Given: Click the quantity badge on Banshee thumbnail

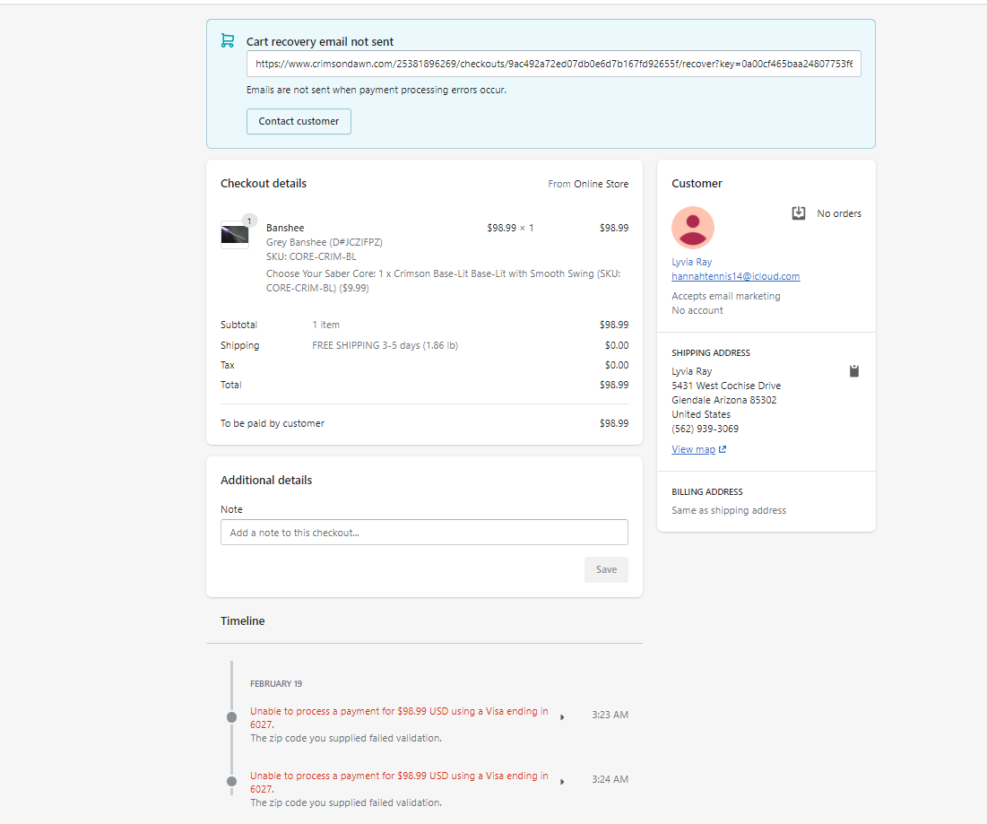Looking at the screenshot, I should click(249, 221).
